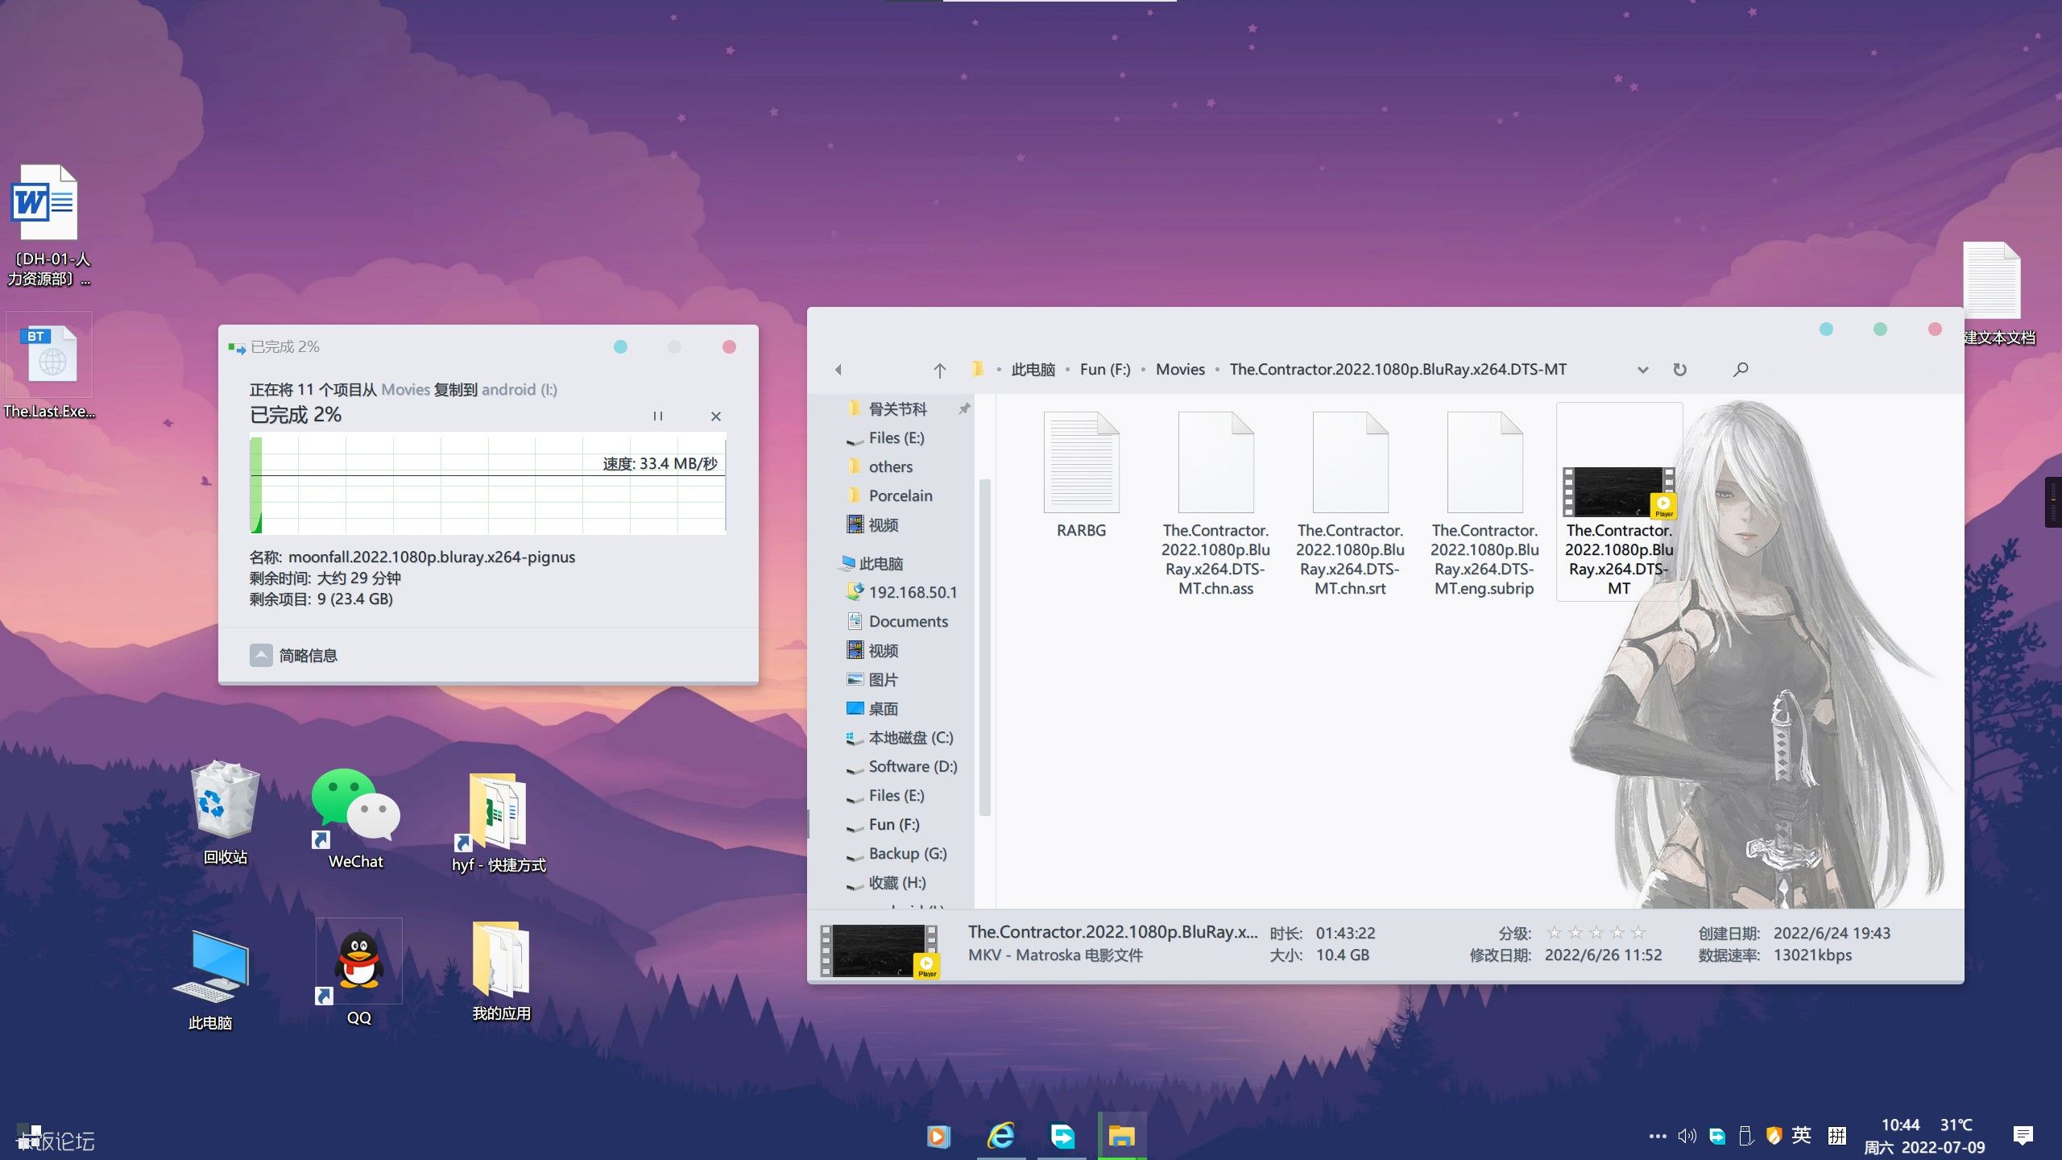Toggle the 英 input language indicator
Image resolution: width=2062 pixels, height=1160 pixels.
[1802, 1135]
